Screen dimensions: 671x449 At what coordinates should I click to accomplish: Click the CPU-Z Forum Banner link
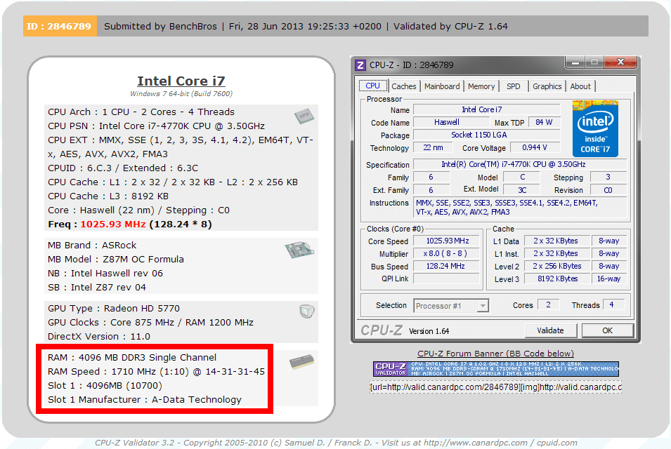tap(495, 354)
